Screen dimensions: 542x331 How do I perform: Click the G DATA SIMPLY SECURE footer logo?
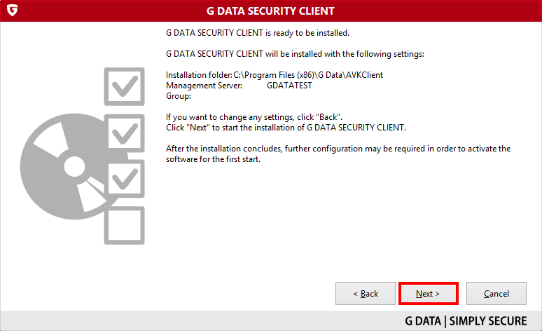466,321
